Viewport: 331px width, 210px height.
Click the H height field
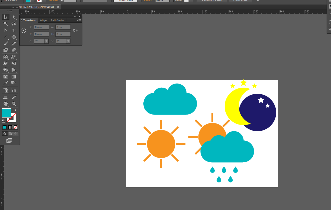[x=63, y=34]
